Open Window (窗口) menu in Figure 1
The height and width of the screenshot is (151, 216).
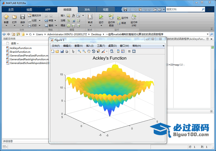124,46
